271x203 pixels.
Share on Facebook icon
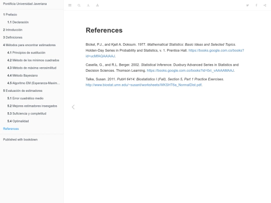pyautogui.click(x=256, y=6)
